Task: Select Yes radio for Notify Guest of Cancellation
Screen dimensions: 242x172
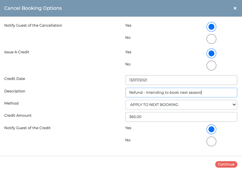Action: pos(211,27)
